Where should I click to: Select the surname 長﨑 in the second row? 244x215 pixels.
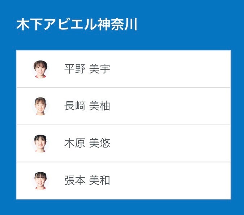click(x=75, y=106)
